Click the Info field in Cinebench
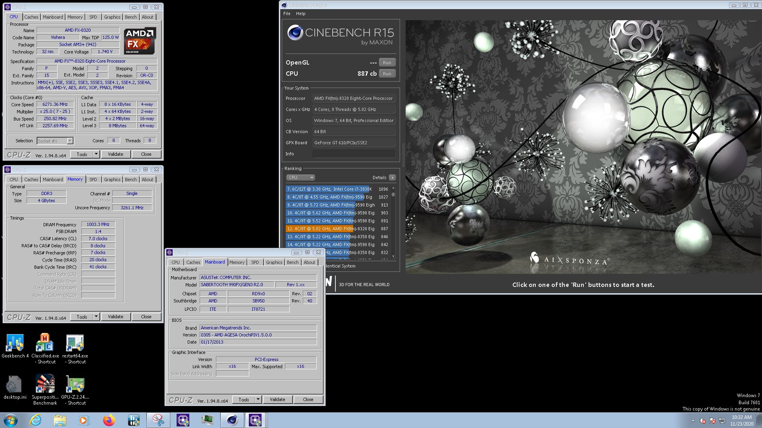 (x=354, y=154)
